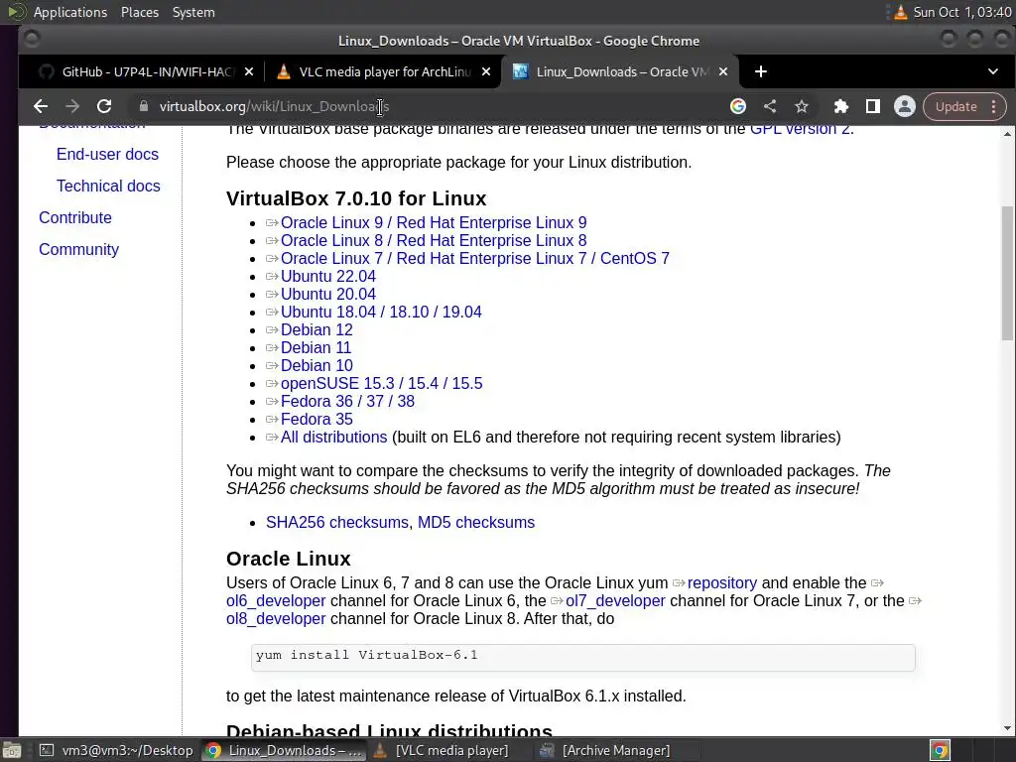
Task: Open the Applications menu
Action: pyautogui.click(x=70, y=12)
